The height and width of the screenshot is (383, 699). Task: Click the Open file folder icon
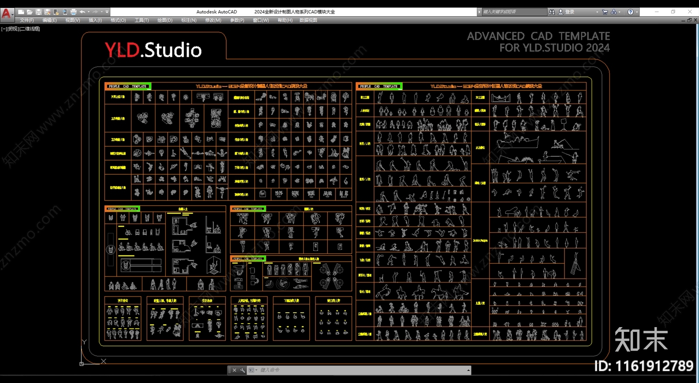[x=30, y=12]
